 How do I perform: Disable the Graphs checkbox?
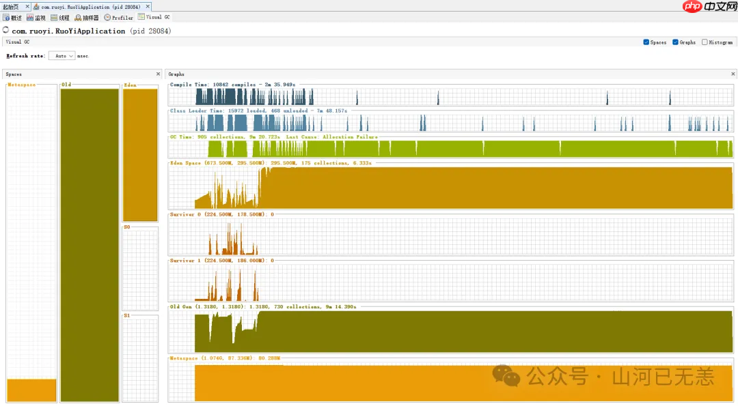click(676, 42)
